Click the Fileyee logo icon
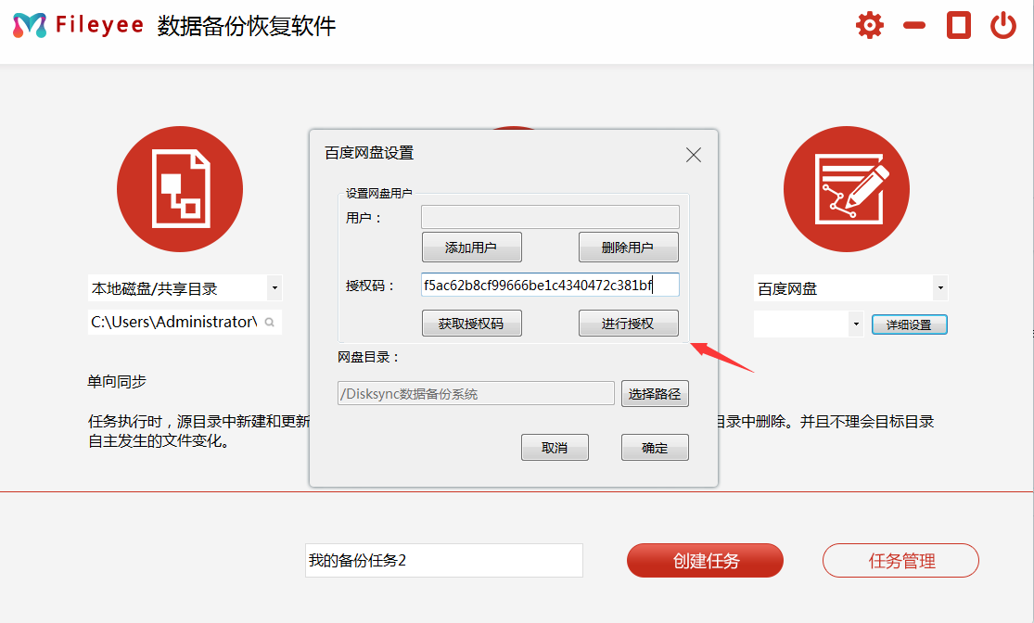1034x623 pixels. pos(33,25)
